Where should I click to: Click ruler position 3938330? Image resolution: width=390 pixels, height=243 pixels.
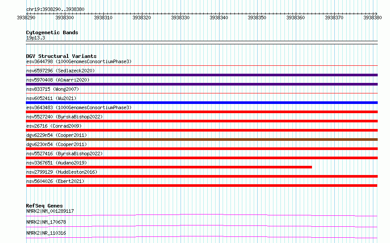tap(181, 18)
